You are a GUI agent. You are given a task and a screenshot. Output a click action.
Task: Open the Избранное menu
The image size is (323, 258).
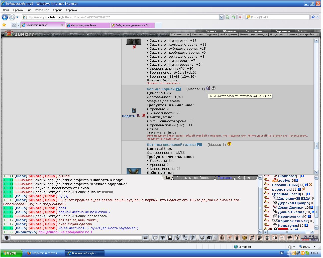click(42, 10)
